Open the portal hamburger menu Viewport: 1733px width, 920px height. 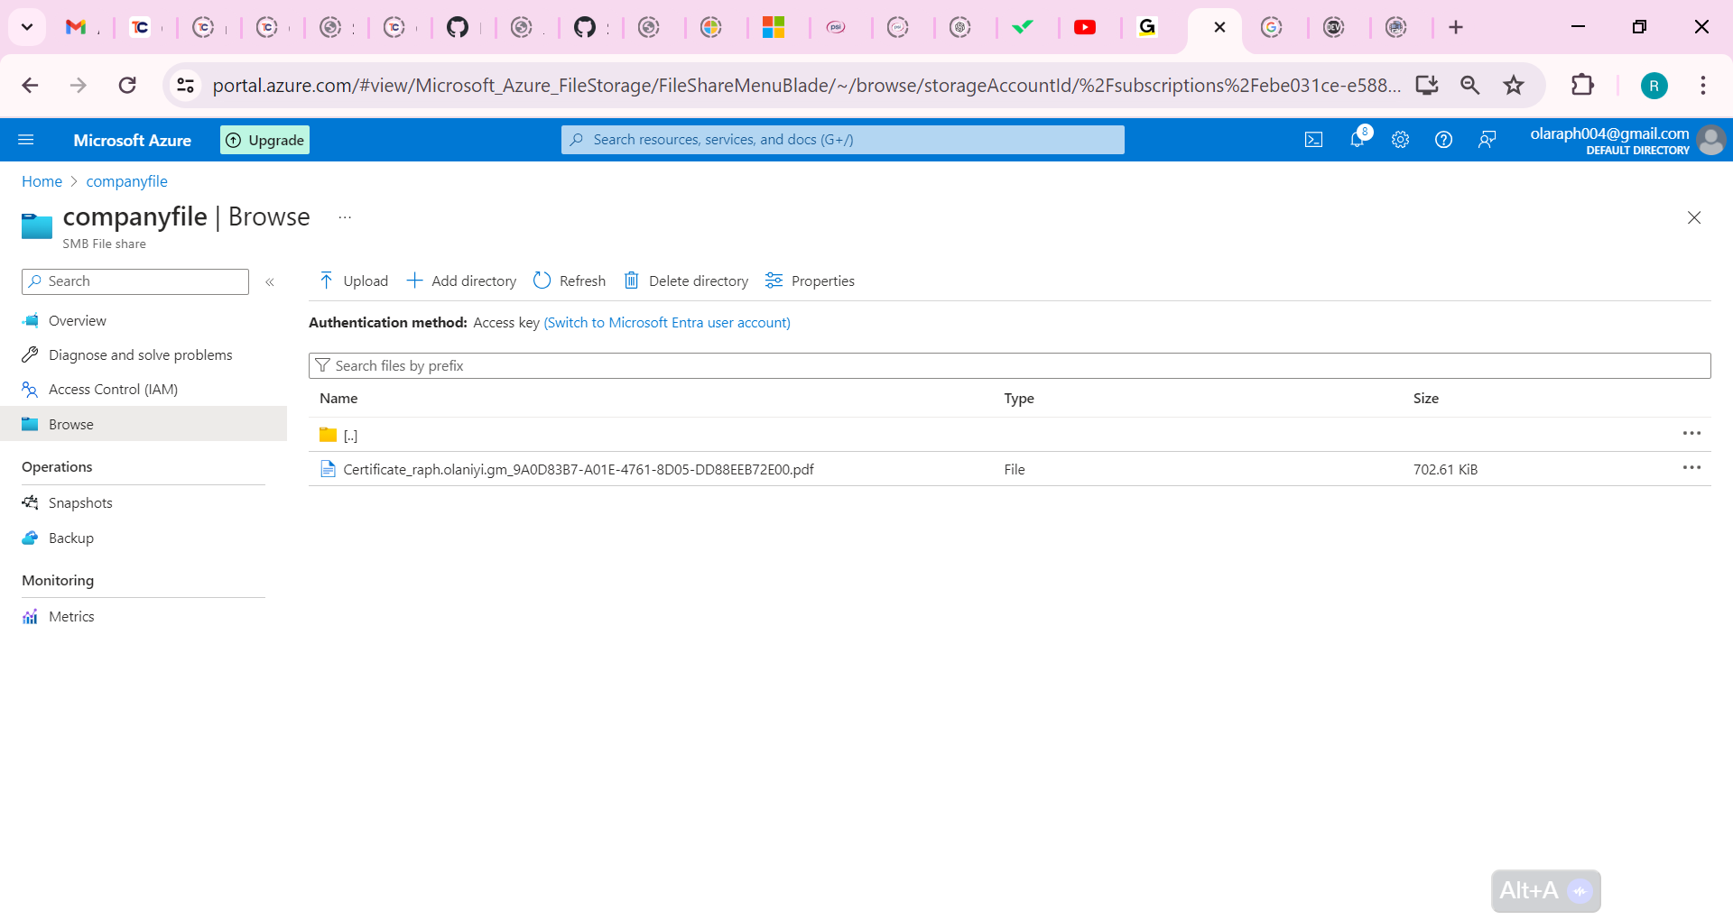(26, 139)
